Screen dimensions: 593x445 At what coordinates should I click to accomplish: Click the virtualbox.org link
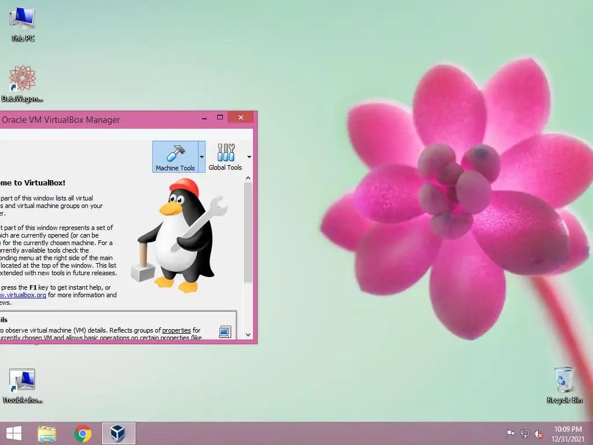pos(23,295)
